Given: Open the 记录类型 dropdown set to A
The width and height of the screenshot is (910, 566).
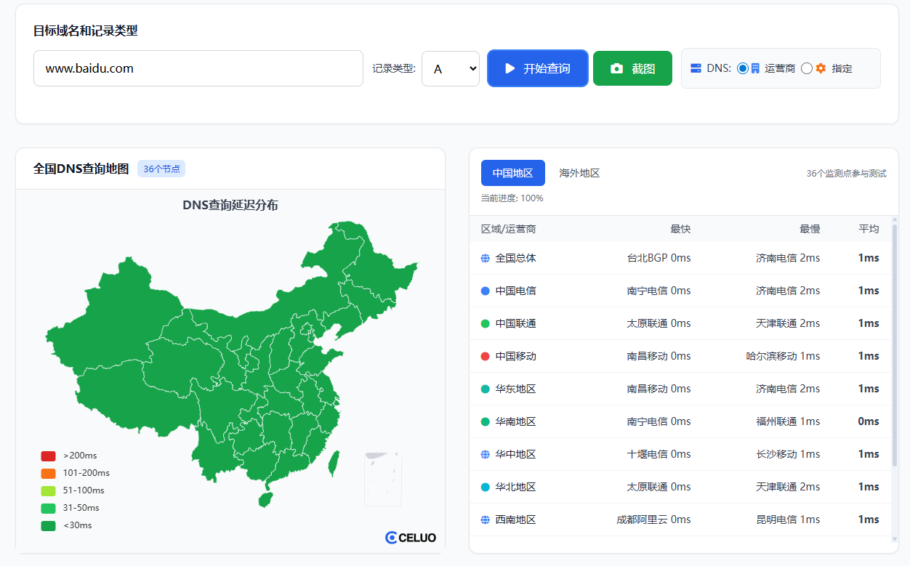Looking at the screenshot, I should point(450,68).
